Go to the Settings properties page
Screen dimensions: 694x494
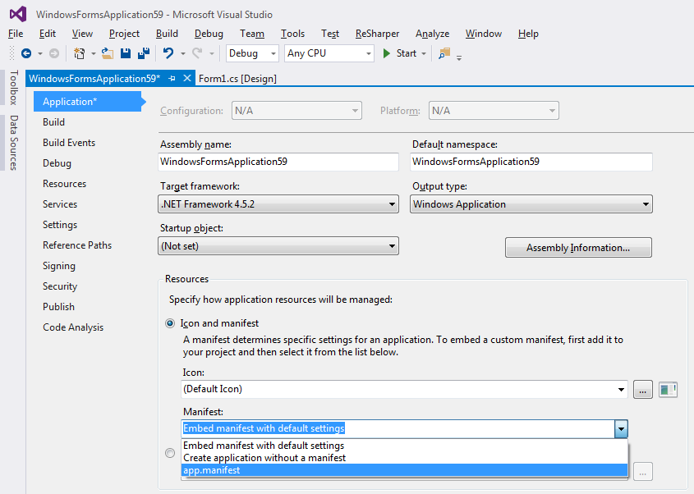coord(60,225)
